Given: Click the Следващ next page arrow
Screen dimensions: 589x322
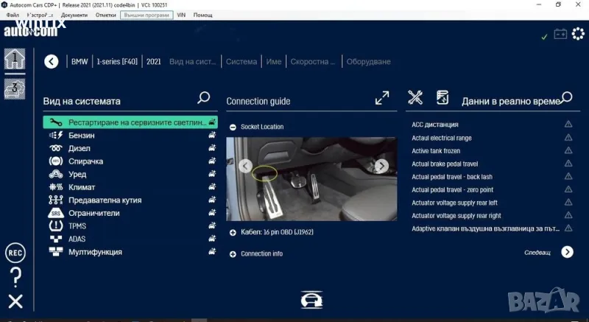Looking at the screenshot, I should pos(567,252).
